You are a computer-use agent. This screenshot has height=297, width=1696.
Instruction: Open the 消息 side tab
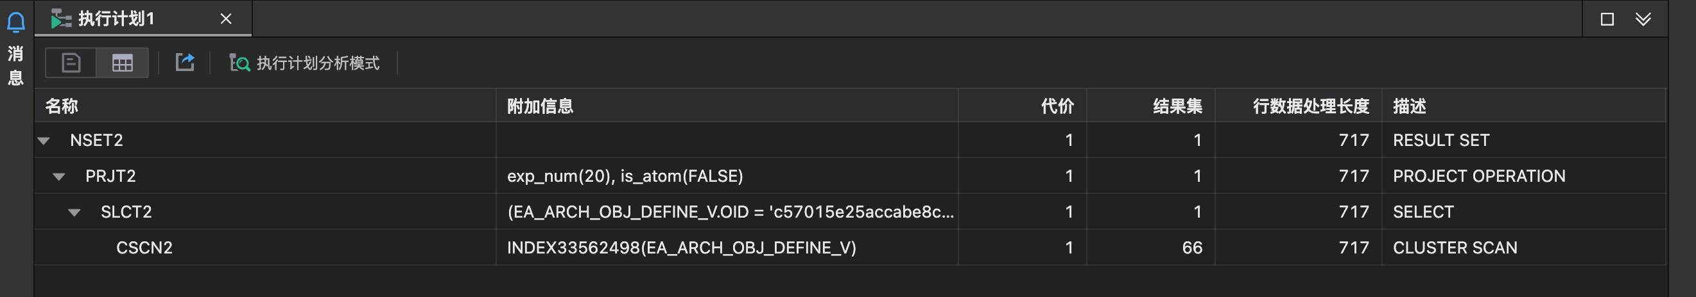[16, 66]
